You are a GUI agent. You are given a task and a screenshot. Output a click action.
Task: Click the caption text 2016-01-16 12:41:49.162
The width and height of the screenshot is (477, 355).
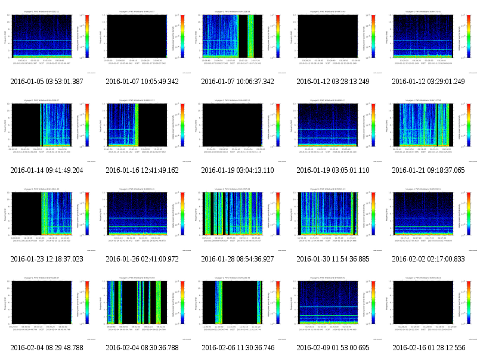pyautogui.click(x=142, y=170)
